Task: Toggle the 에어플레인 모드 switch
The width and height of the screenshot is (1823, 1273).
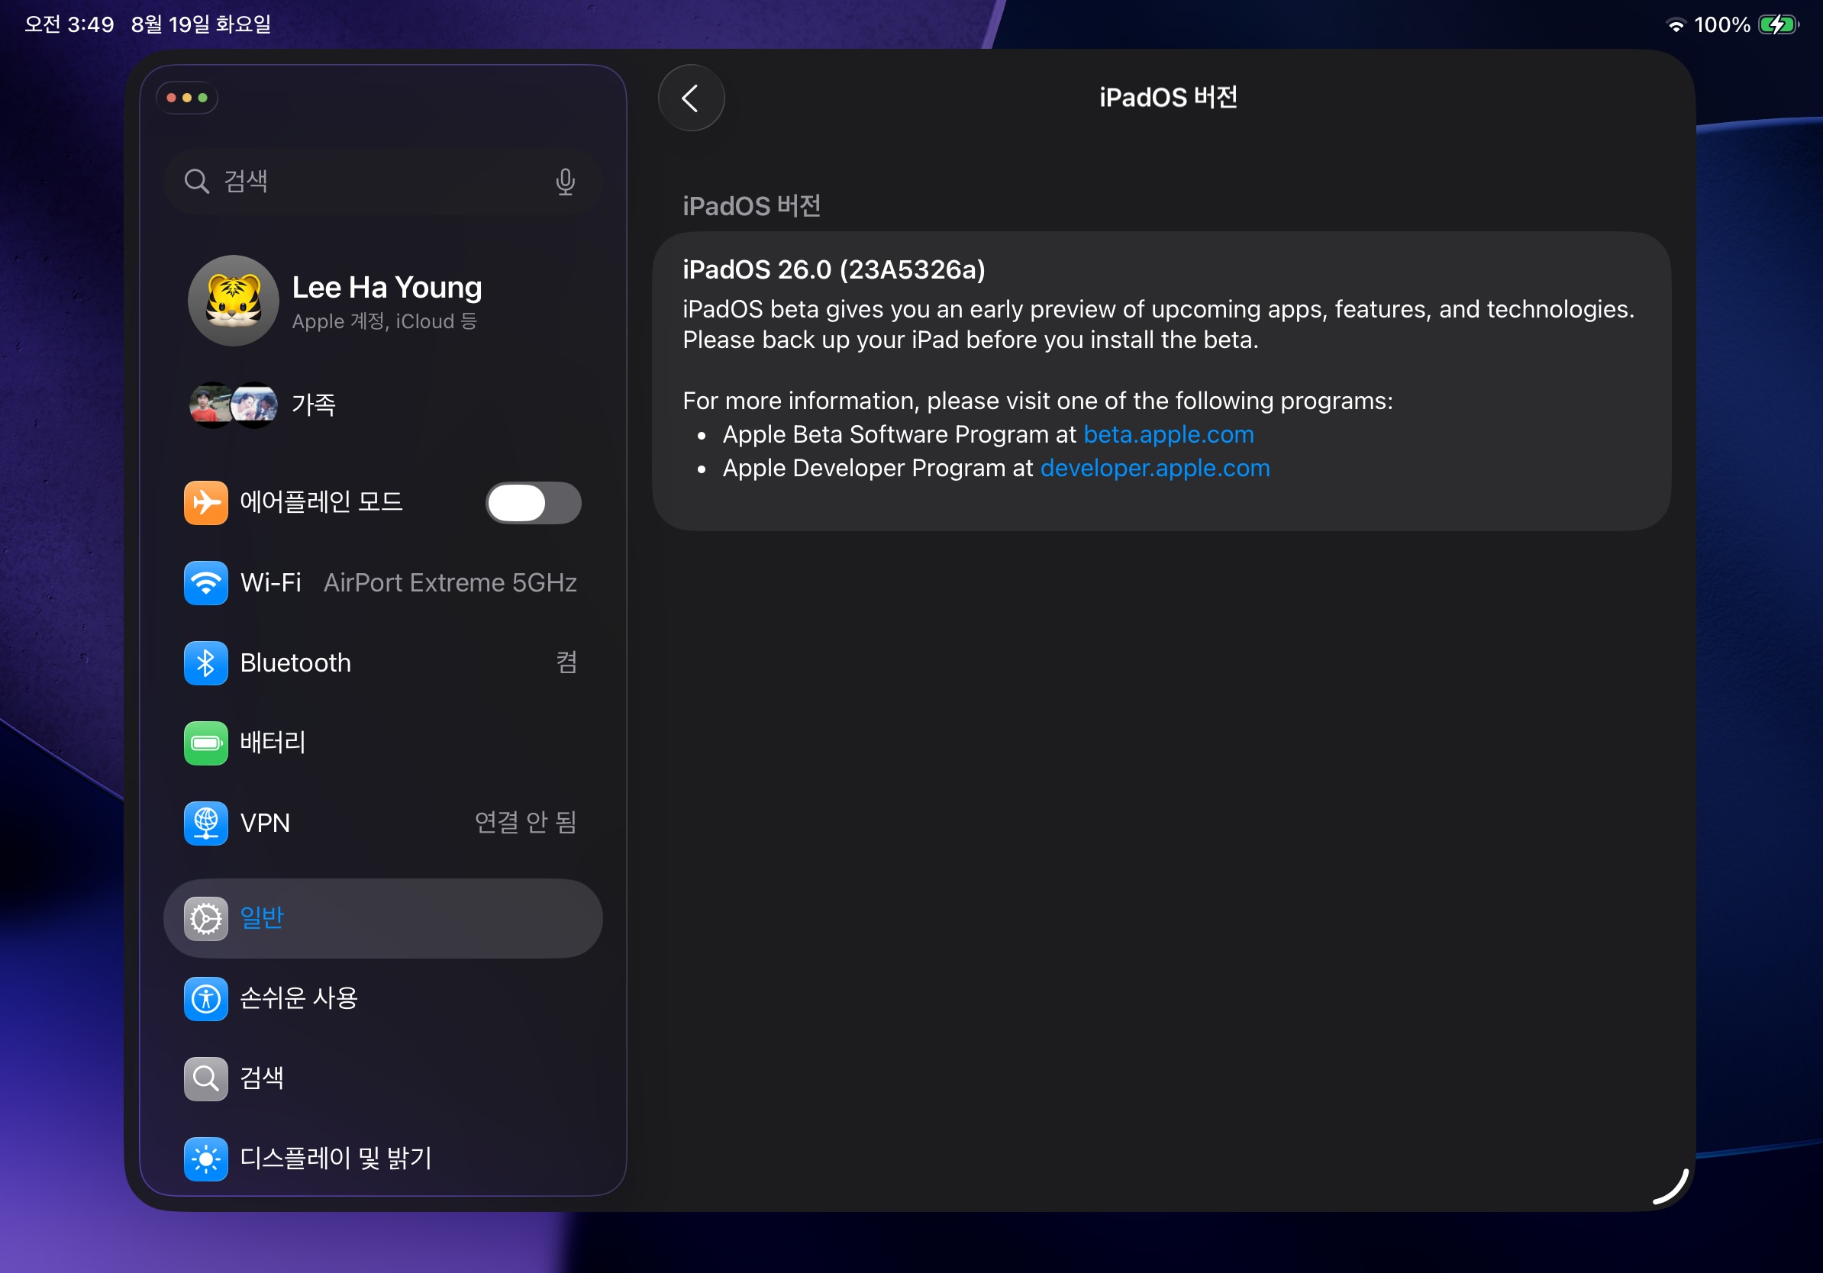Action: [534, 502]
